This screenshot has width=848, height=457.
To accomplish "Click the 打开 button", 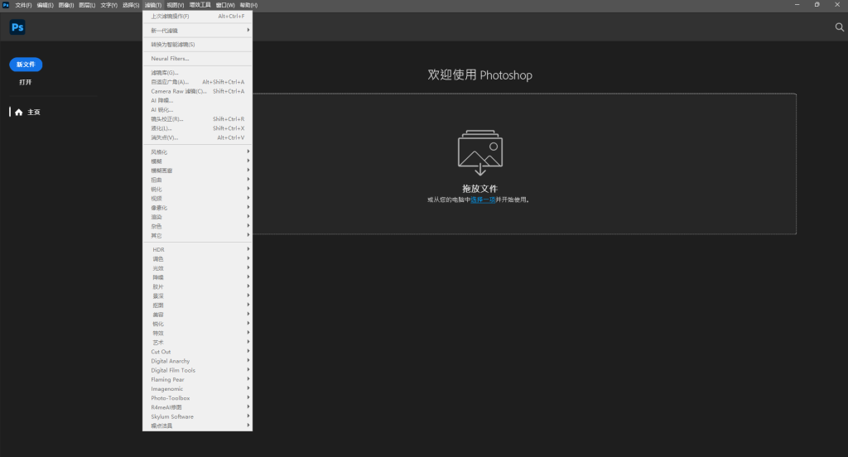I will click(x=26, y=82).
